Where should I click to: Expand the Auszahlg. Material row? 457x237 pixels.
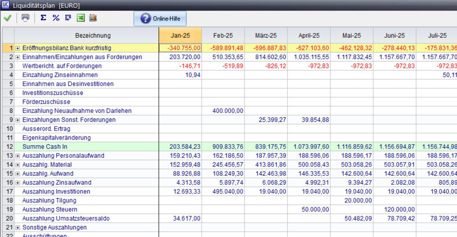tap(18, 165)
